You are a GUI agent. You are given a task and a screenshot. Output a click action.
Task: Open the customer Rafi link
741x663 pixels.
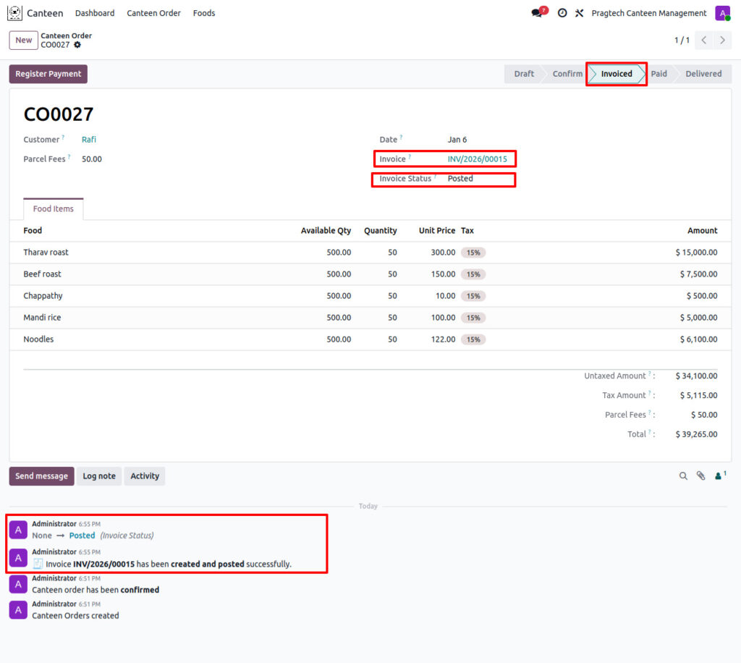(89, 140)
